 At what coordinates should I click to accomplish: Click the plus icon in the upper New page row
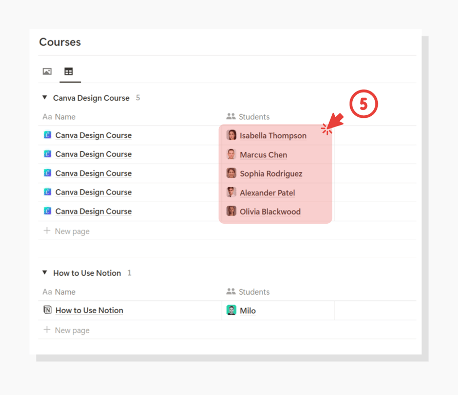click(x=47, y=230)
